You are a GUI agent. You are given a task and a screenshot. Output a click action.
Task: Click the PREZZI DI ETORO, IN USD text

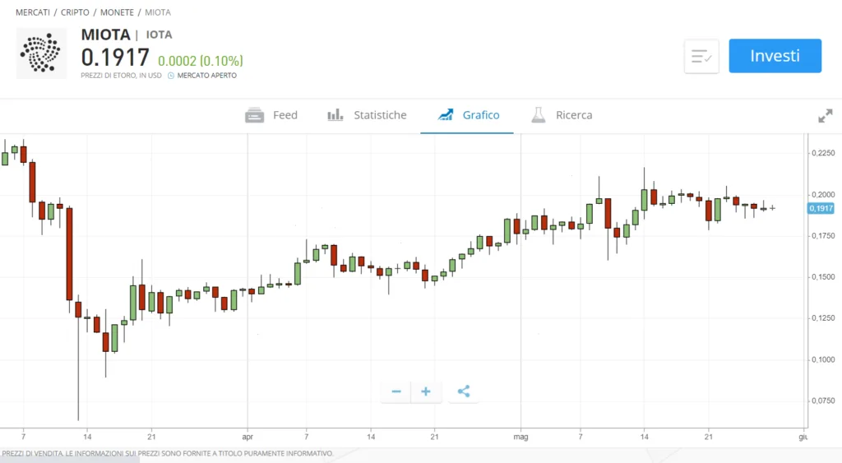[121, 76]
